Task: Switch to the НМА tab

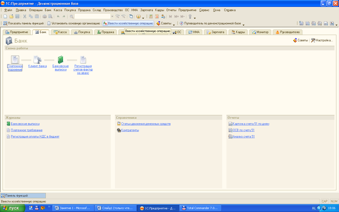Action: (194, 32)
